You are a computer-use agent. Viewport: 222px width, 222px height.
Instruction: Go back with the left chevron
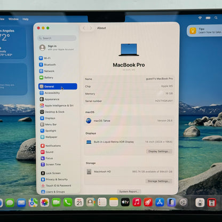[84, 28]
